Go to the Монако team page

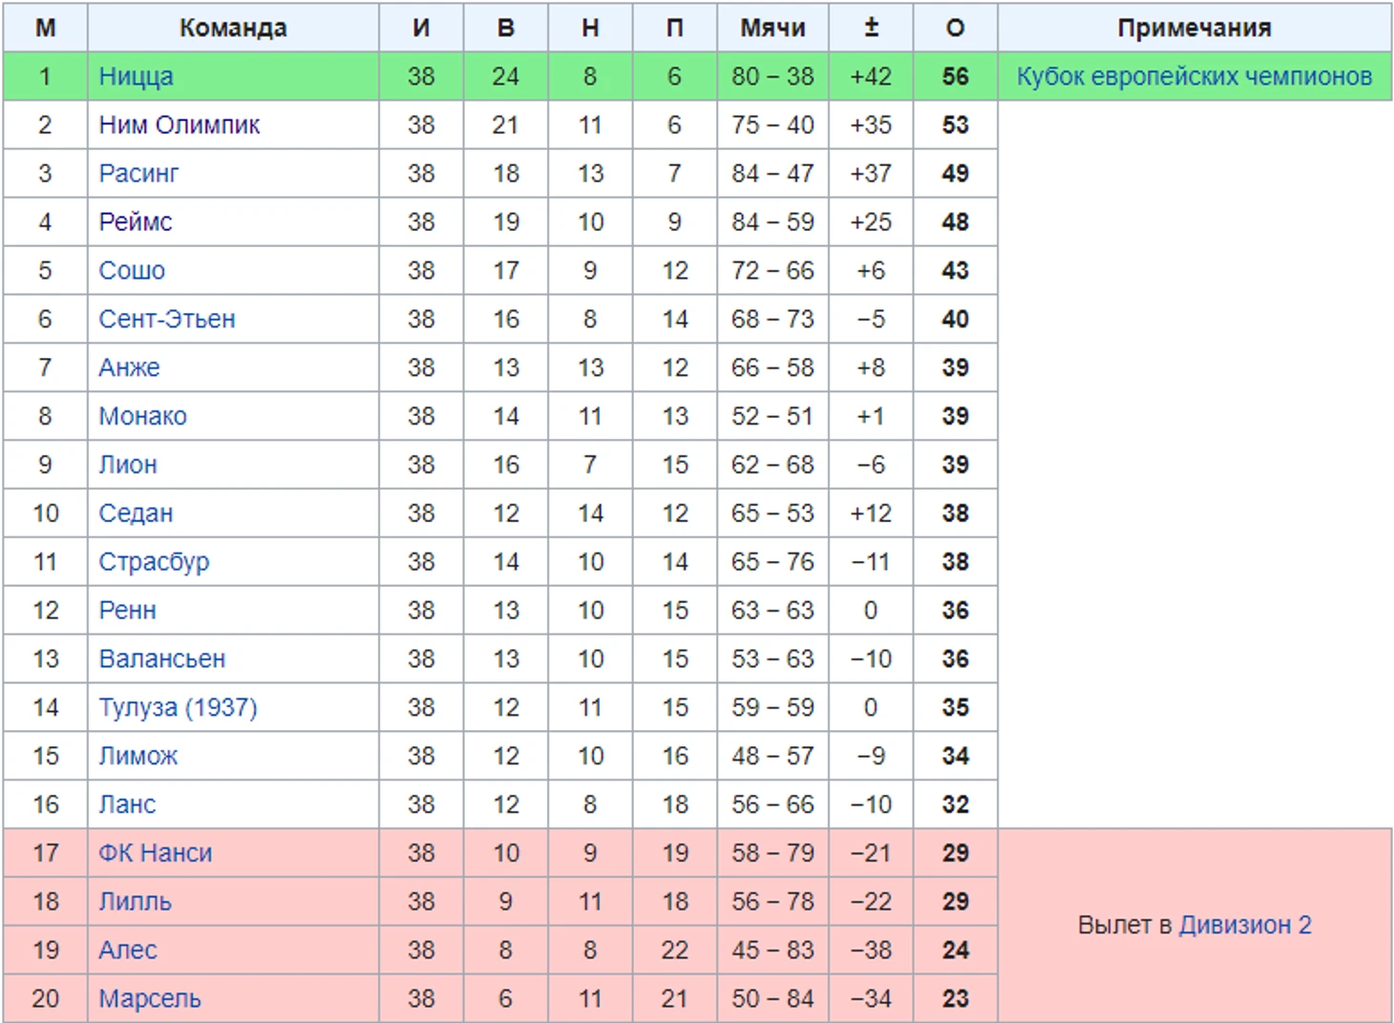[142, 416]
